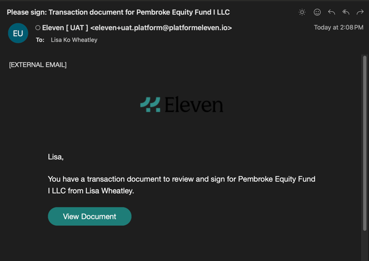Click the "To:" field label
This screenshot has width=369, height=261.
(40, 40)
